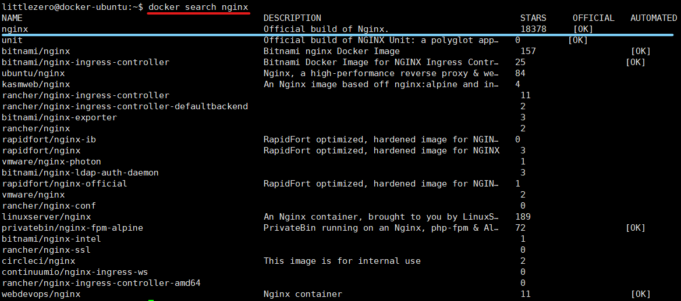Select "vmware/nginx-photon" name
The image size is (681, 301).
(51, 162)
